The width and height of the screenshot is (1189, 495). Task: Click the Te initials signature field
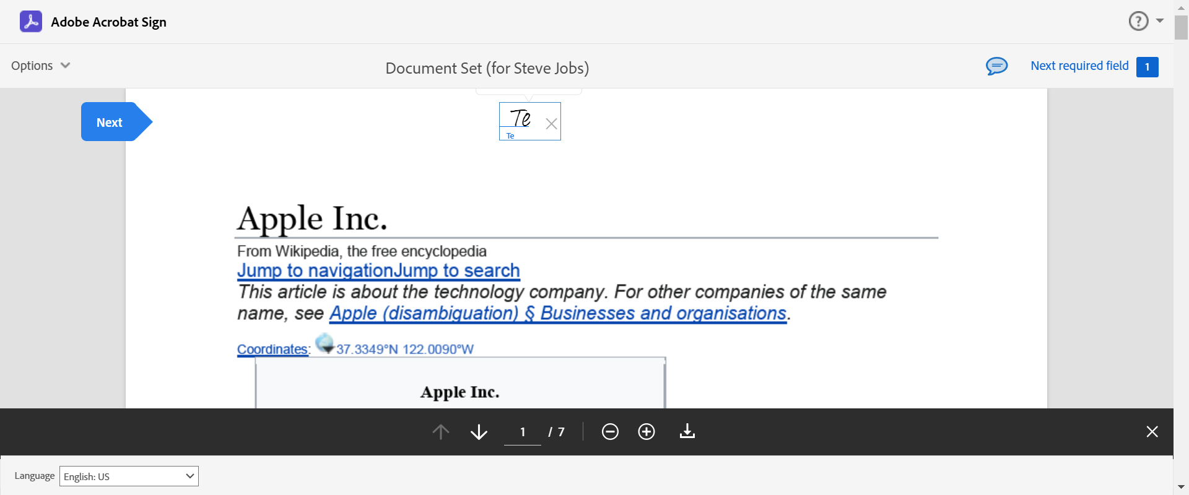click(530, 121)
